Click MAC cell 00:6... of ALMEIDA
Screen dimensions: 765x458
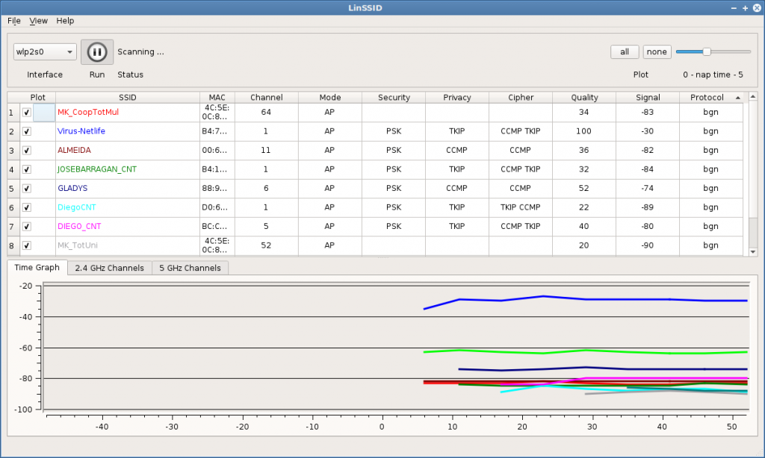[217, 151]
